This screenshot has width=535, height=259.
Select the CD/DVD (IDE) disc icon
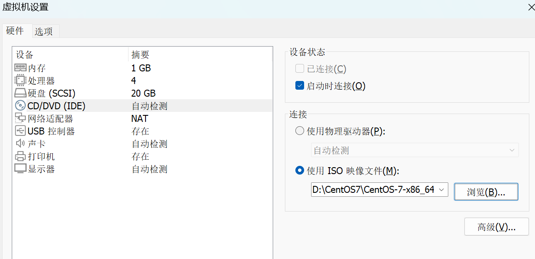click(x=20, y=106)
